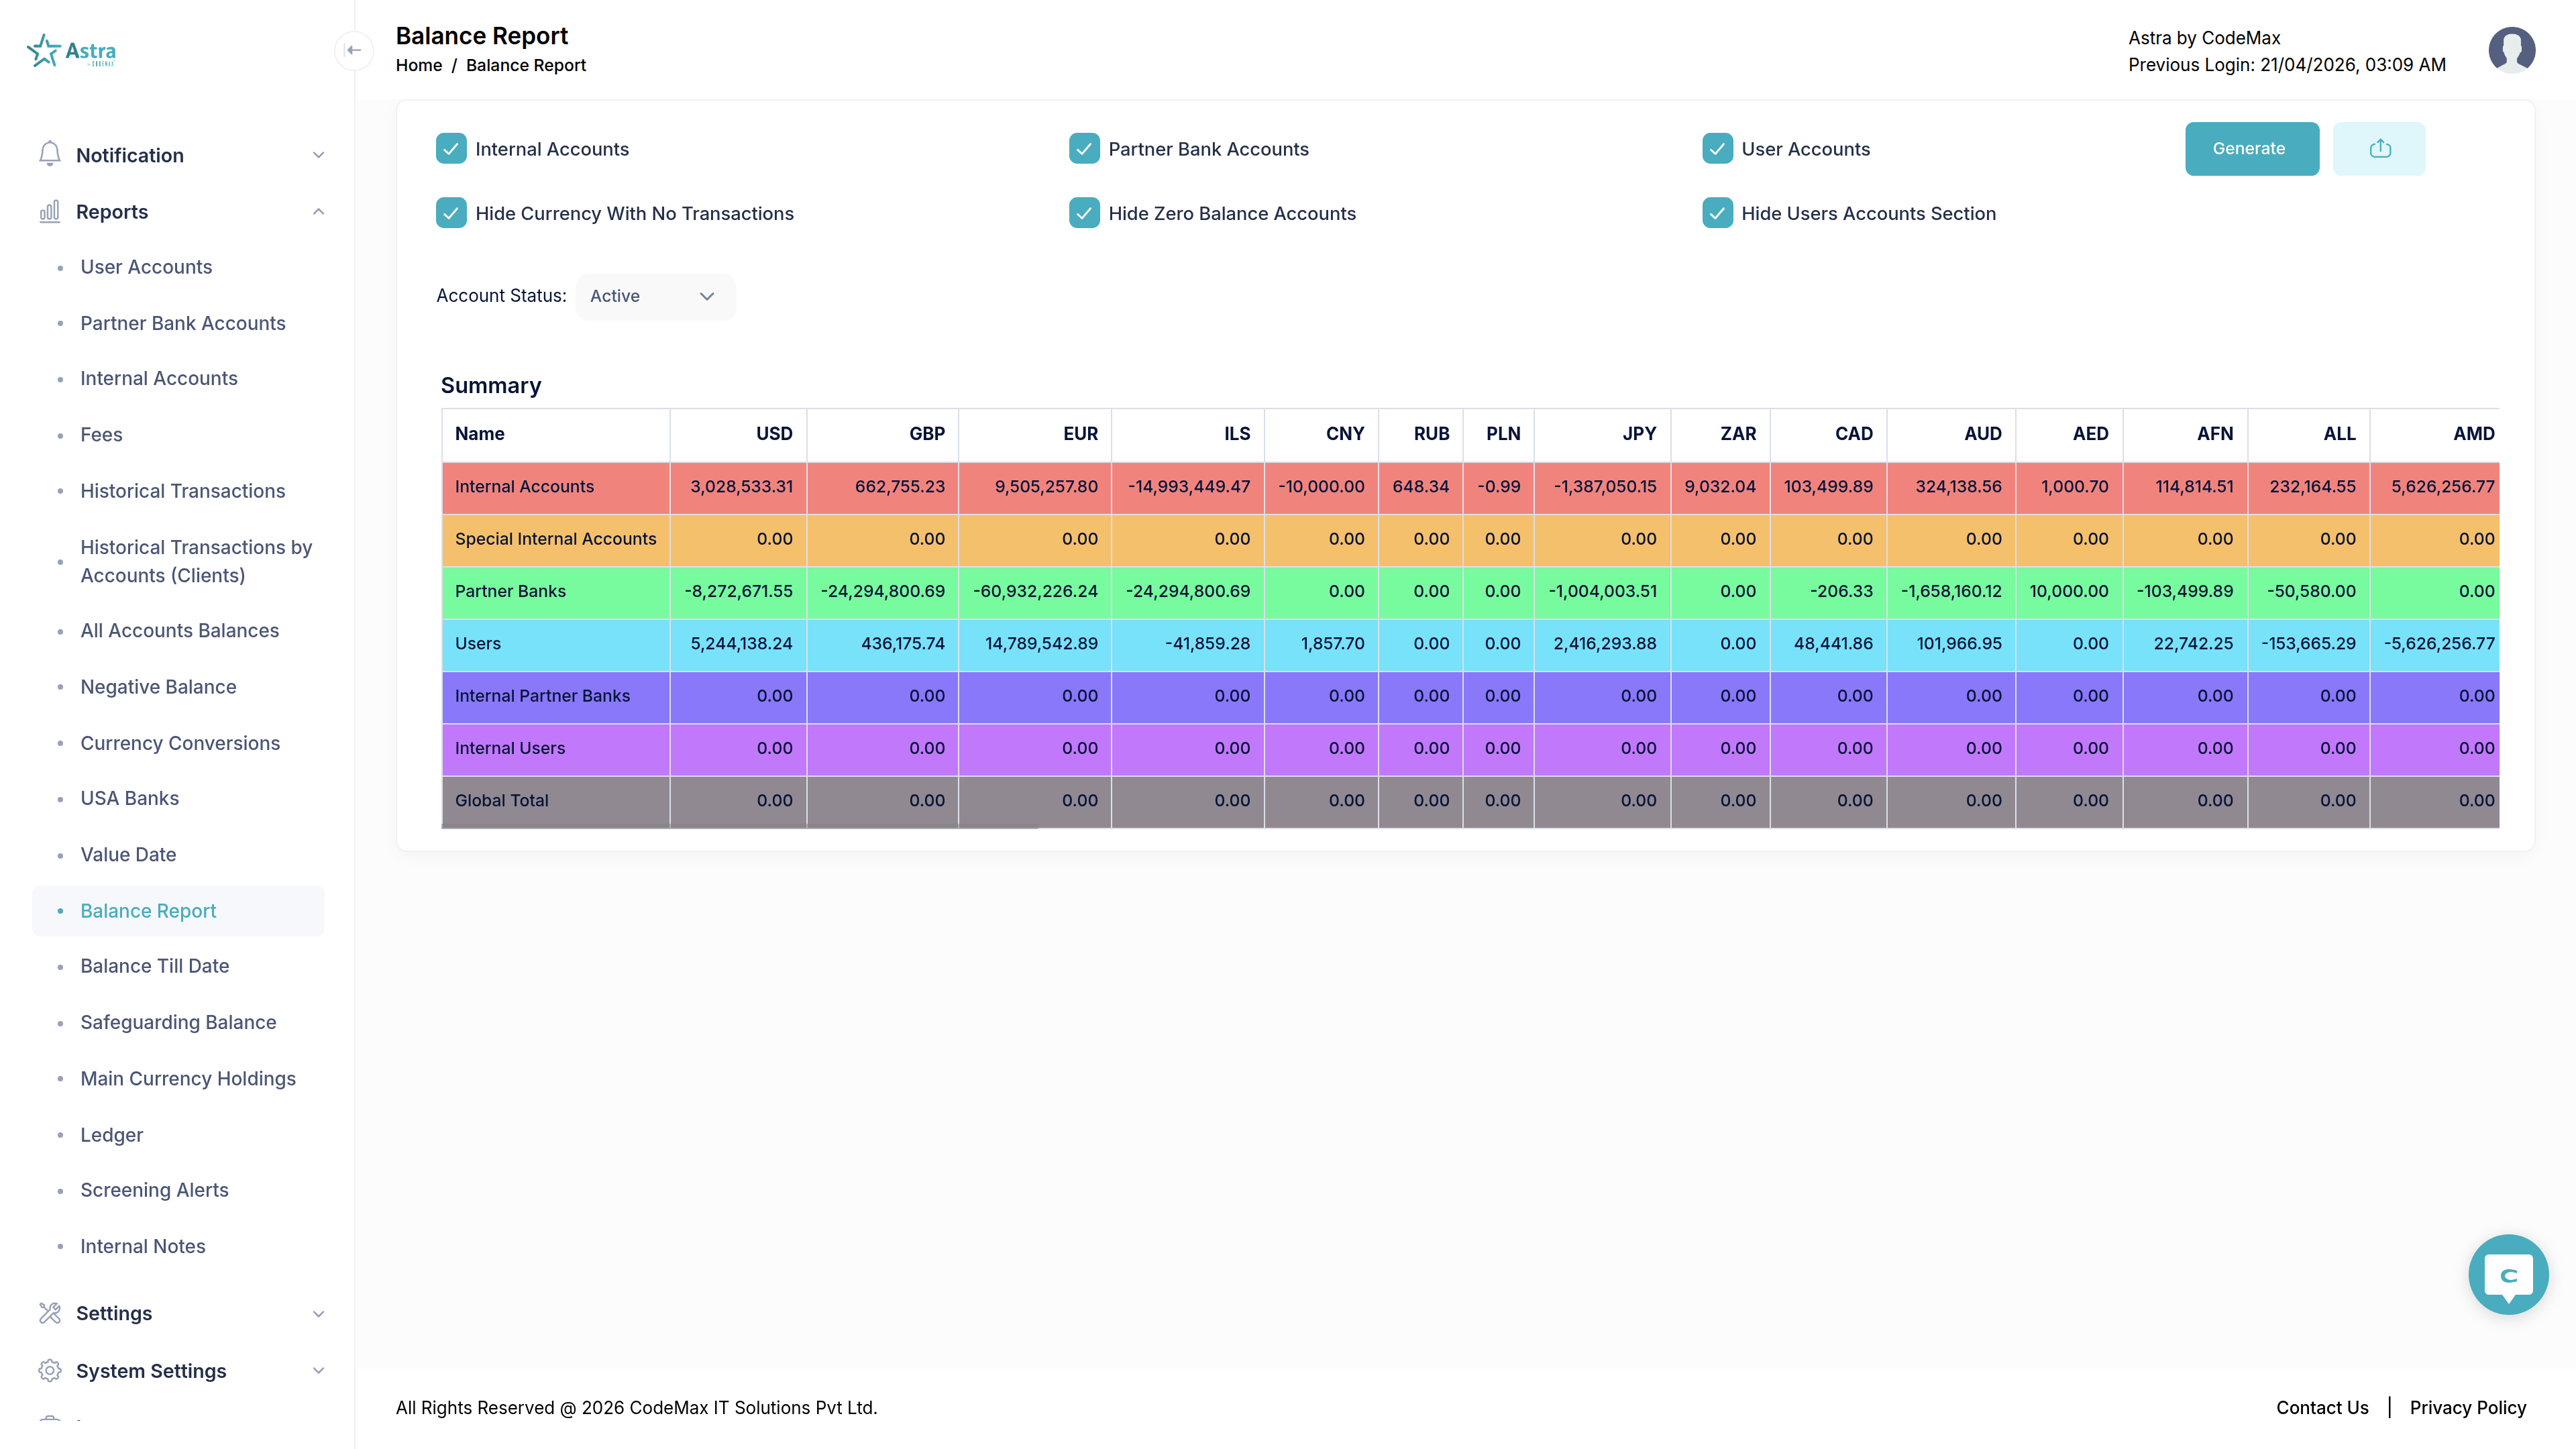Screen dimensions: 2576x1449
Task: Uncheck the Internal Accounts checkbox
Action: (451, 149)
